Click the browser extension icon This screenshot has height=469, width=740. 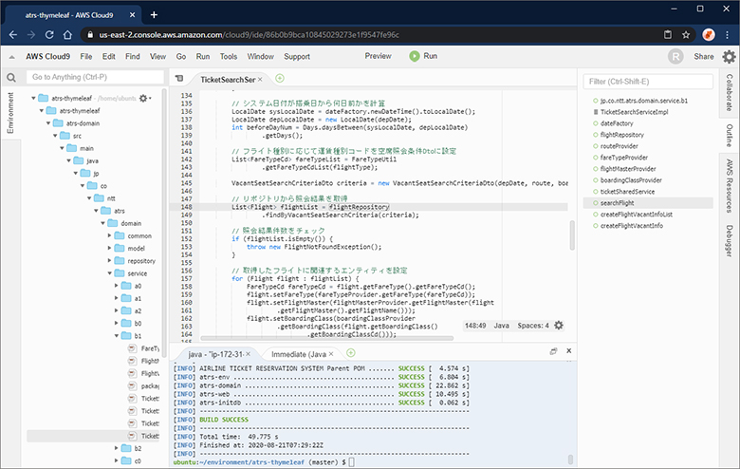point(709,34)
